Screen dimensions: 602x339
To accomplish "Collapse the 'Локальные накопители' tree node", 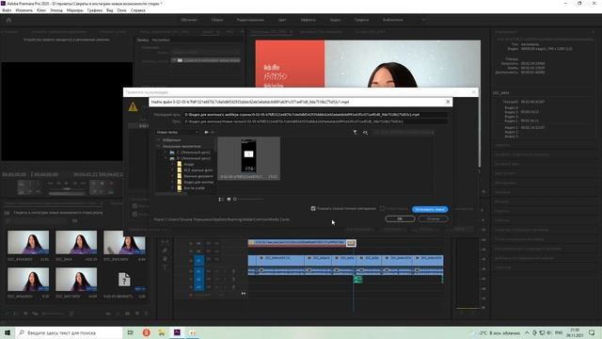I will coord(159,146).
